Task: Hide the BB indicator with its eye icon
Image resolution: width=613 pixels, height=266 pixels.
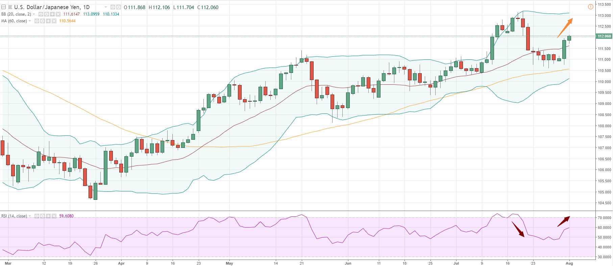Action: (x=41, y=14)
